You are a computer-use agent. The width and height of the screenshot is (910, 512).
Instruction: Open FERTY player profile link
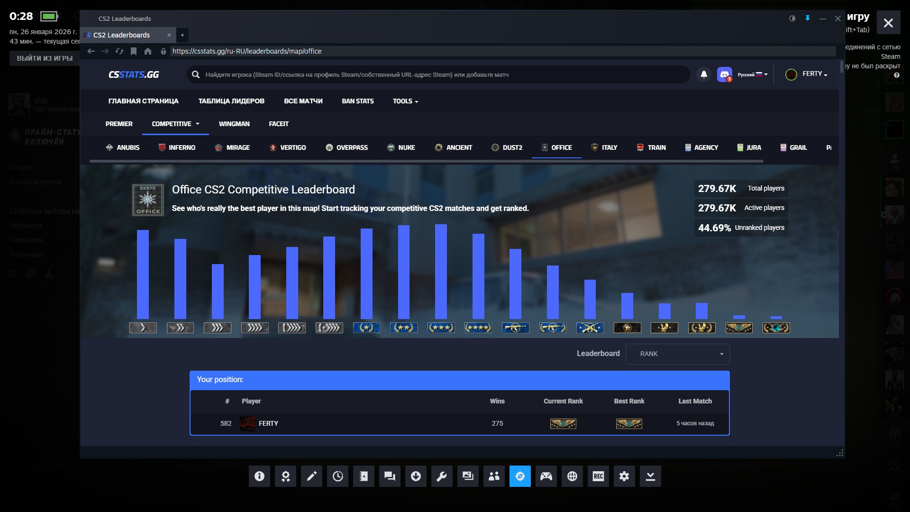[x=268, y=423]
